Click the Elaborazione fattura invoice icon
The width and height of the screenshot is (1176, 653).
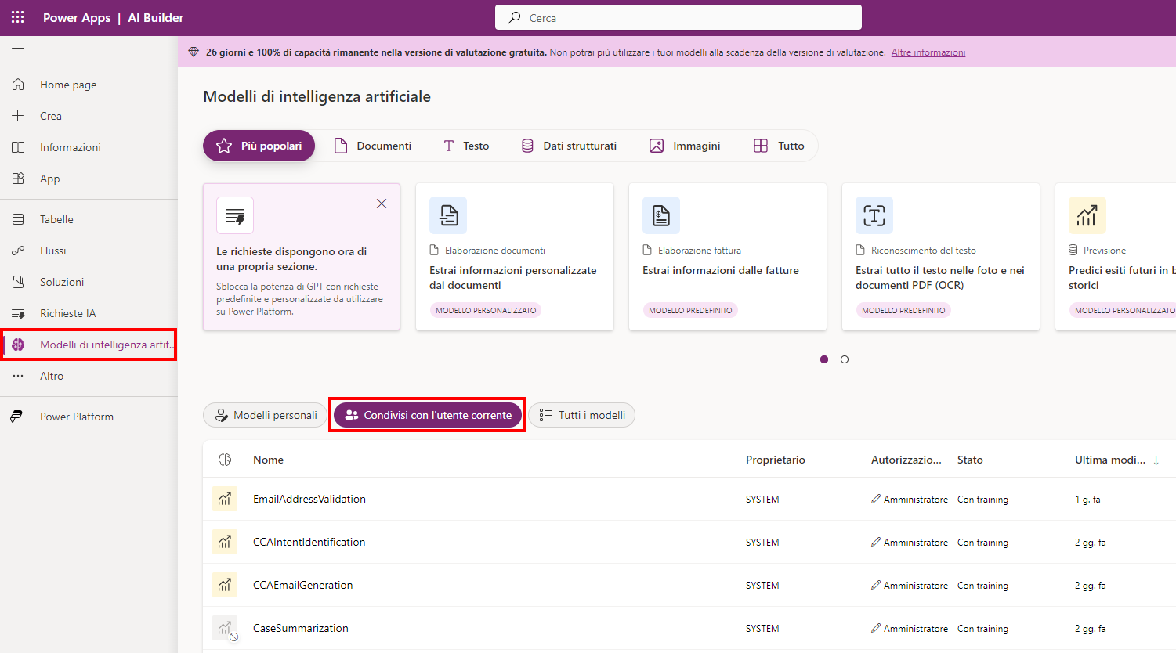coord(661,215)
